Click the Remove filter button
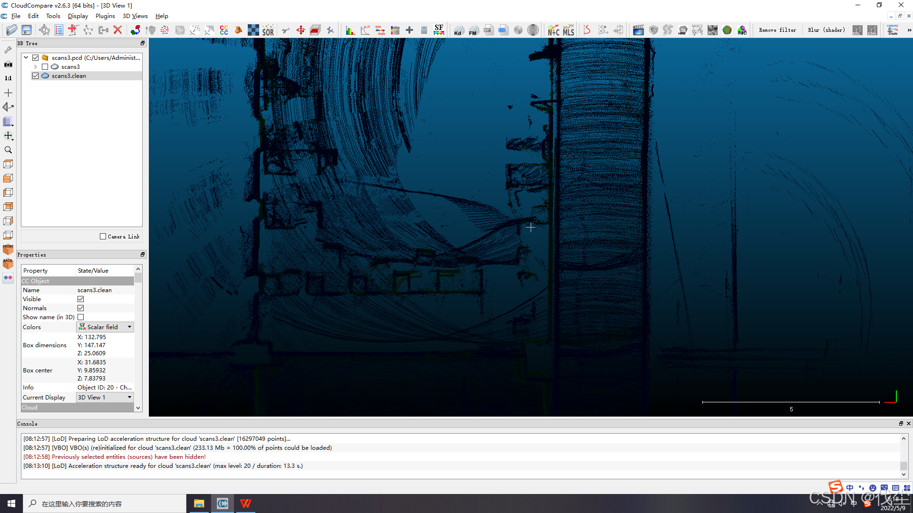Screen dimensions: 913x513 pos(777,30)
